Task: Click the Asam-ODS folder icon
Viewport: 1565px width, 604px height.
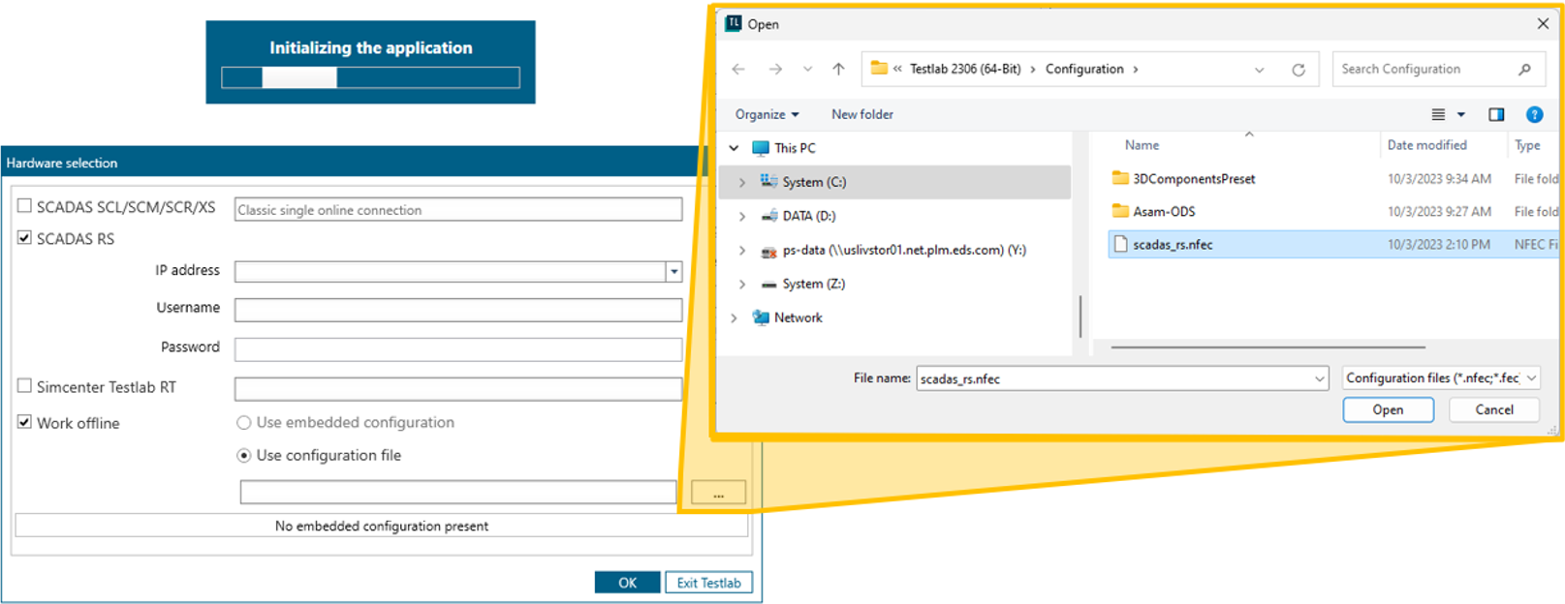Action: click(x=1120, y=211)
